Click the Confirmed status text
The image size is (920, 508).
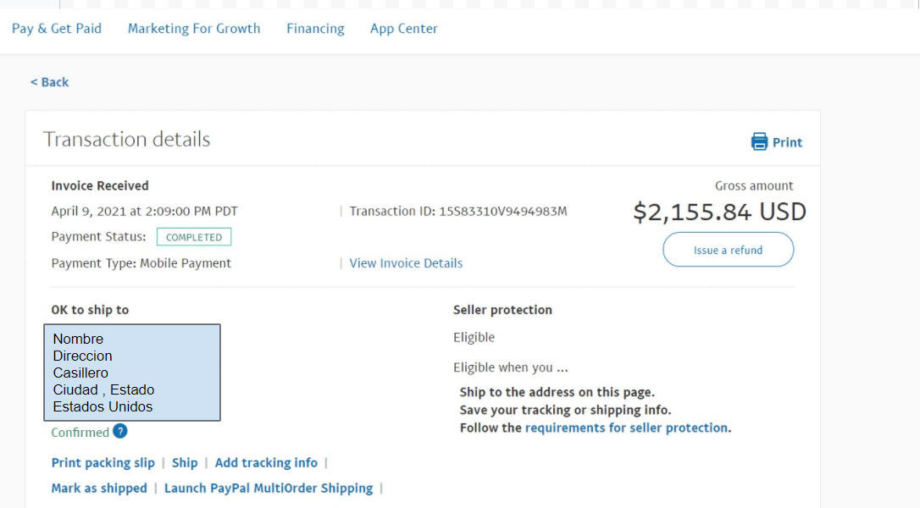click(80, 433)
